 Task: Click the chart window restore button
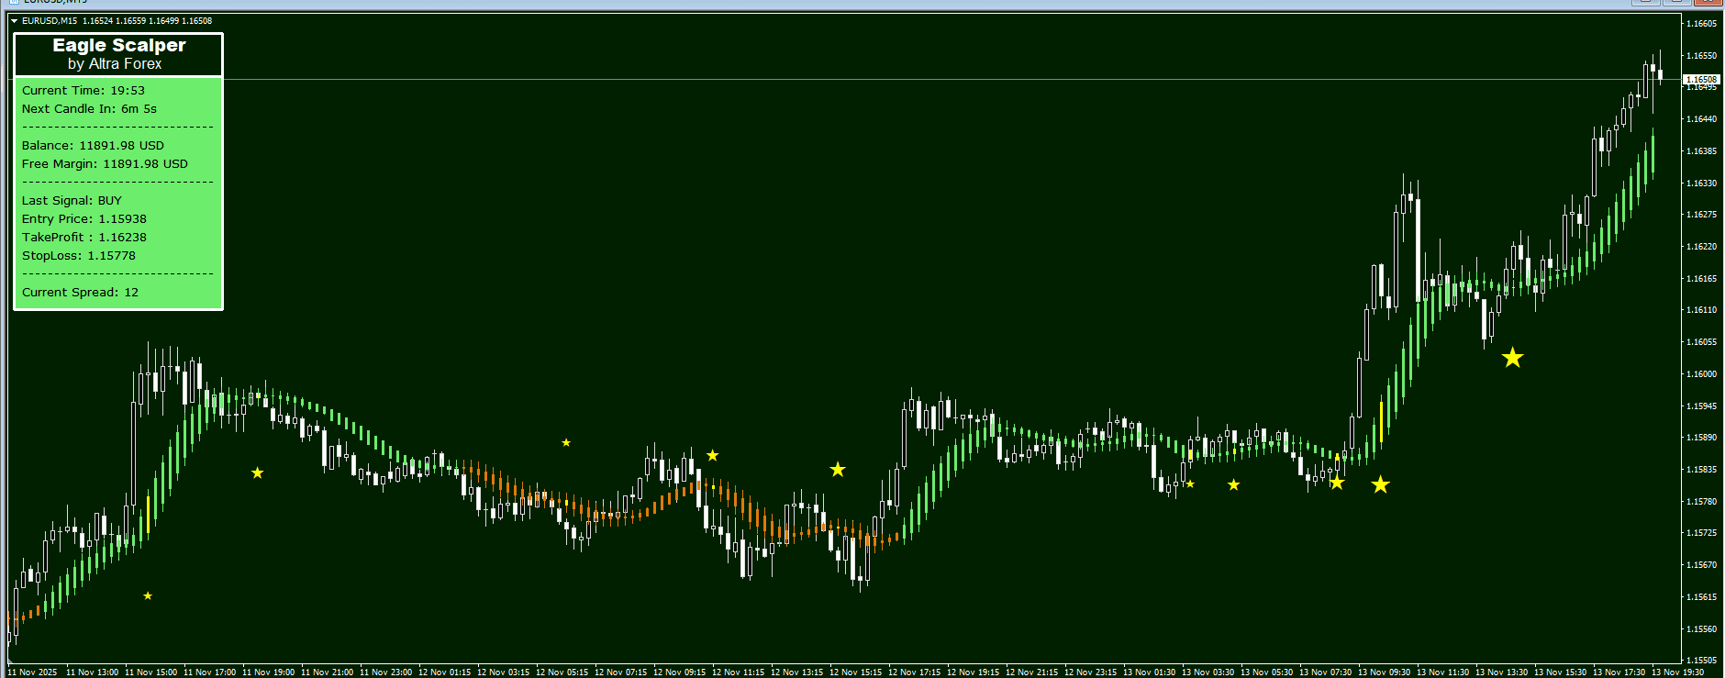(x=1675, y=2)
